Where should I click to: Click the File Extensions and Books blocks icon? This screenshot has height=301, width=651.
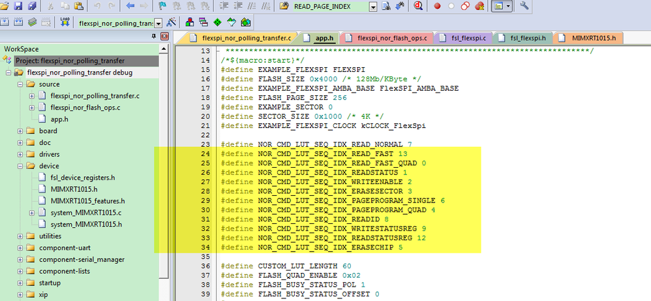(x=190, y=22)
